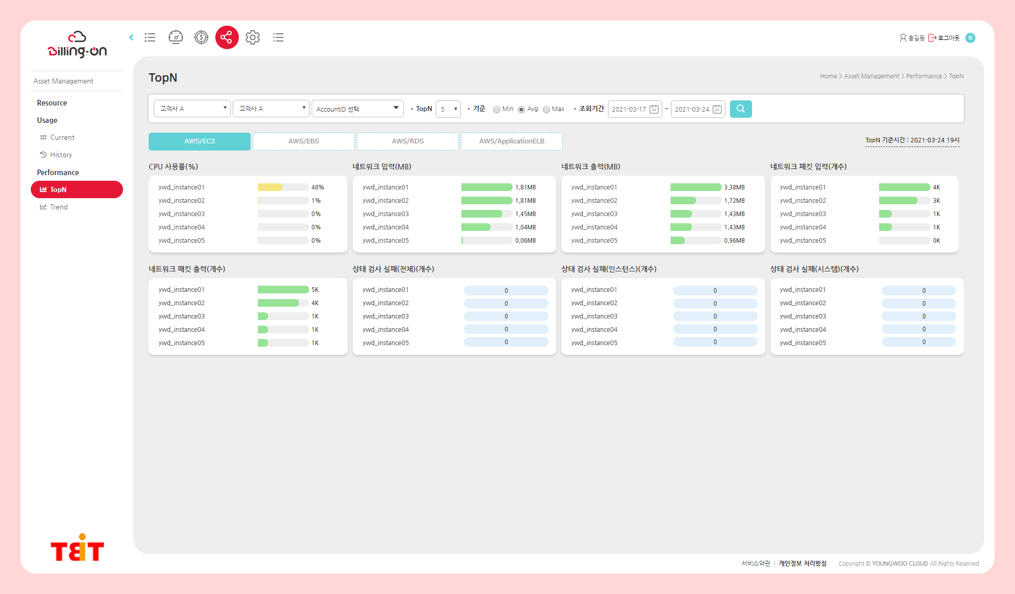Select the dashboard gauge icon

176,37
